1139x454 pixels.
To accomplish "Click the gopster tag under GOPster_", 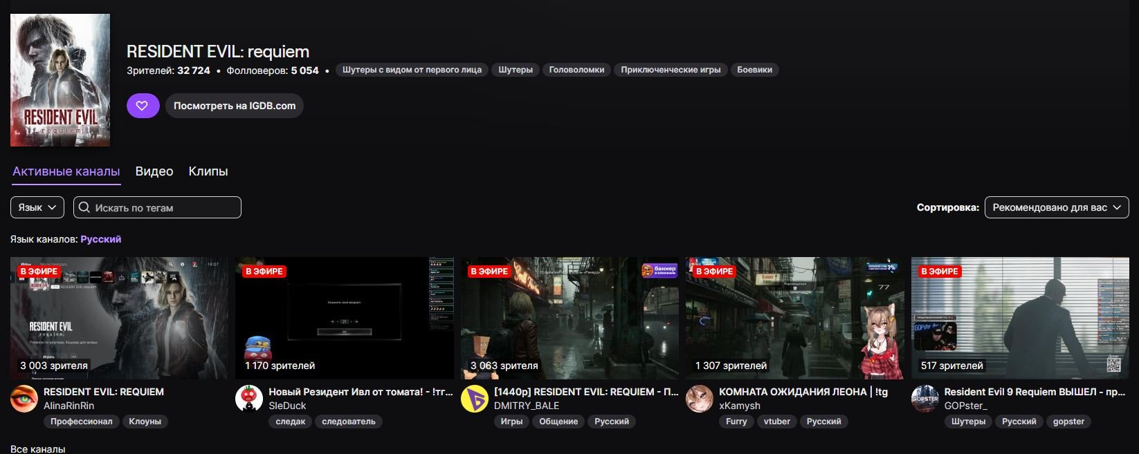I will point(1068,422).
